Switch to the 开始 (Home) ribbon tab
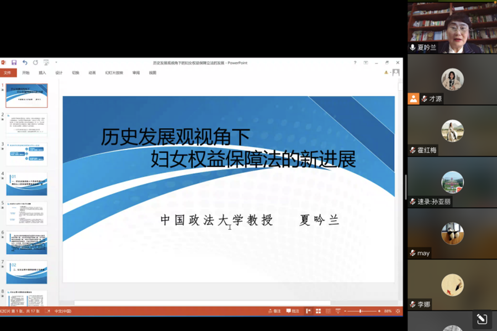 [x=25, y=73]
